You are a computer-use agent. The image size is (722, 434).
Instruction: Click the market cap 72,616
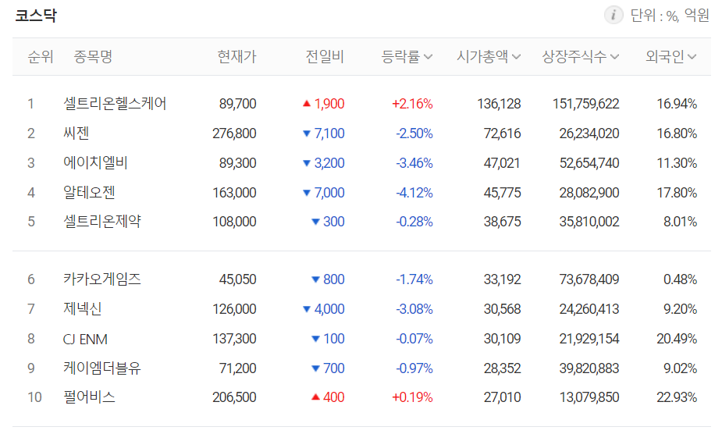(x=503, y=133)
